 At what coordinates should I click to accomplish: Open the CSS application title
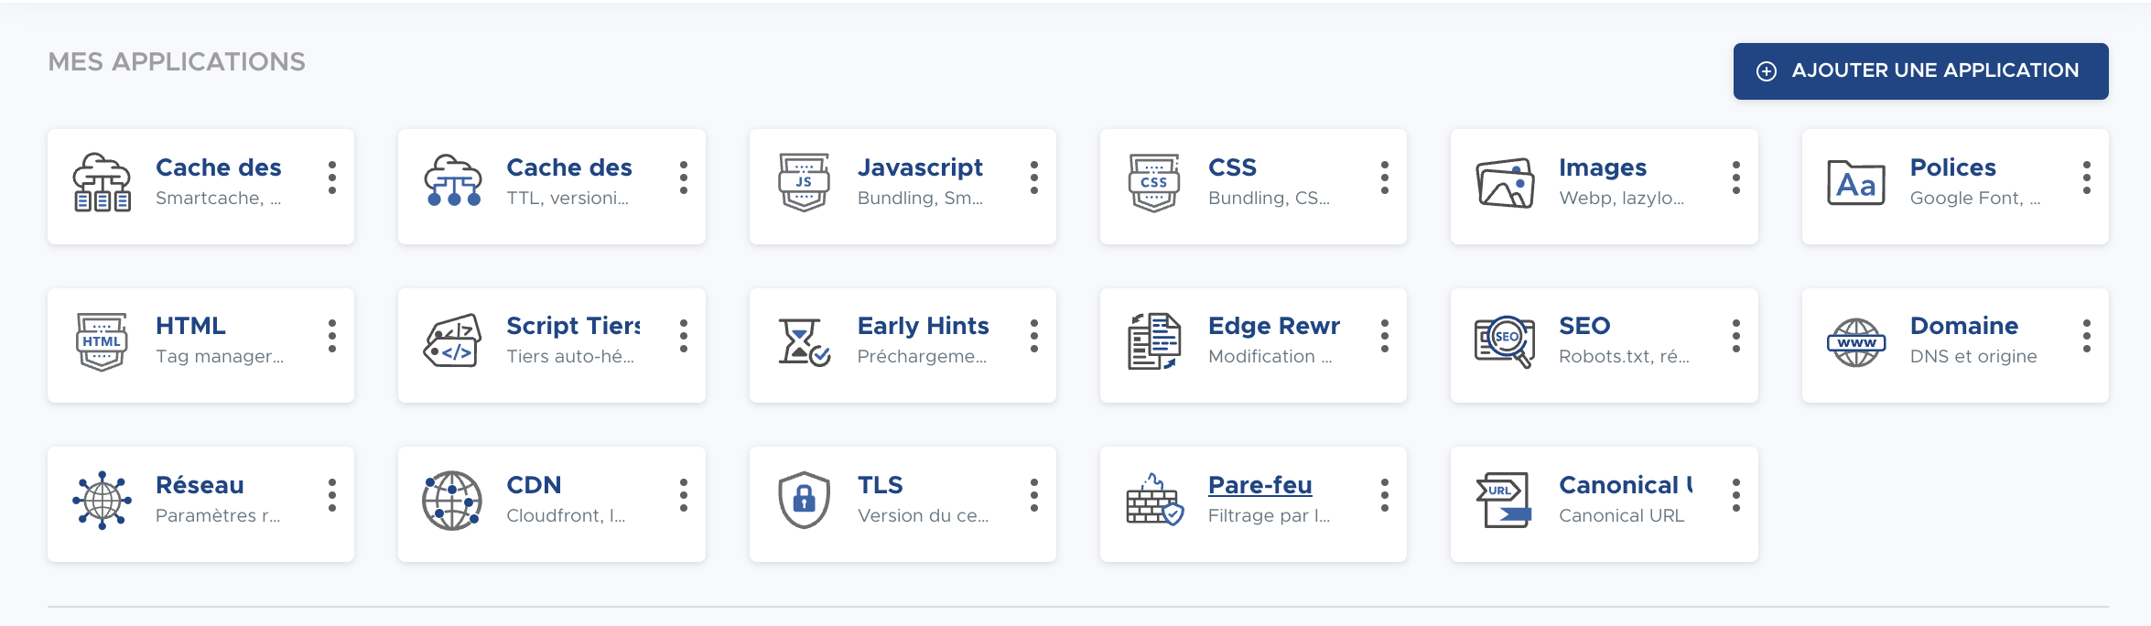[x=1232, y=167]
